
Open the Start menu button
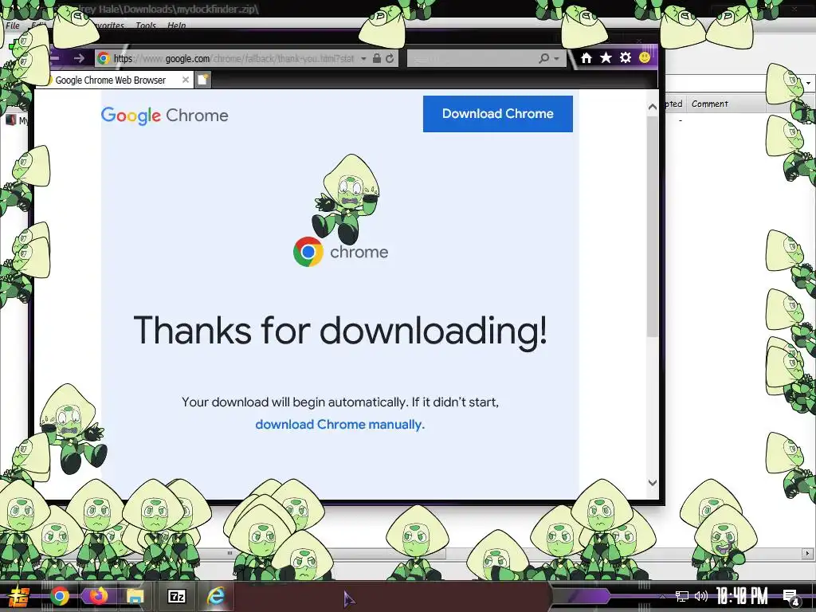click(x=18, y=596)
